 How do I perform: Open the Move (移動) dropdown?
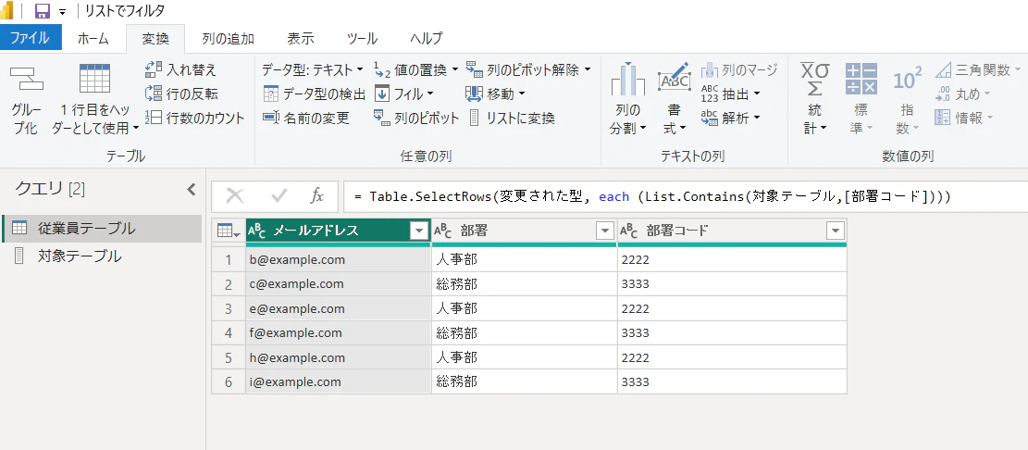click(x=495, y=94)
